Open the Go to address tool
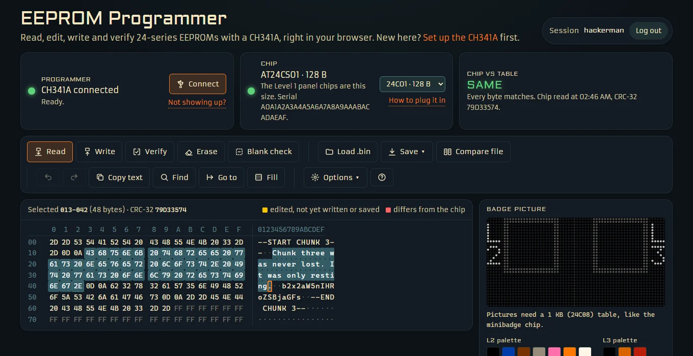Viewport: 693px width, 356px height. (221, 177)
